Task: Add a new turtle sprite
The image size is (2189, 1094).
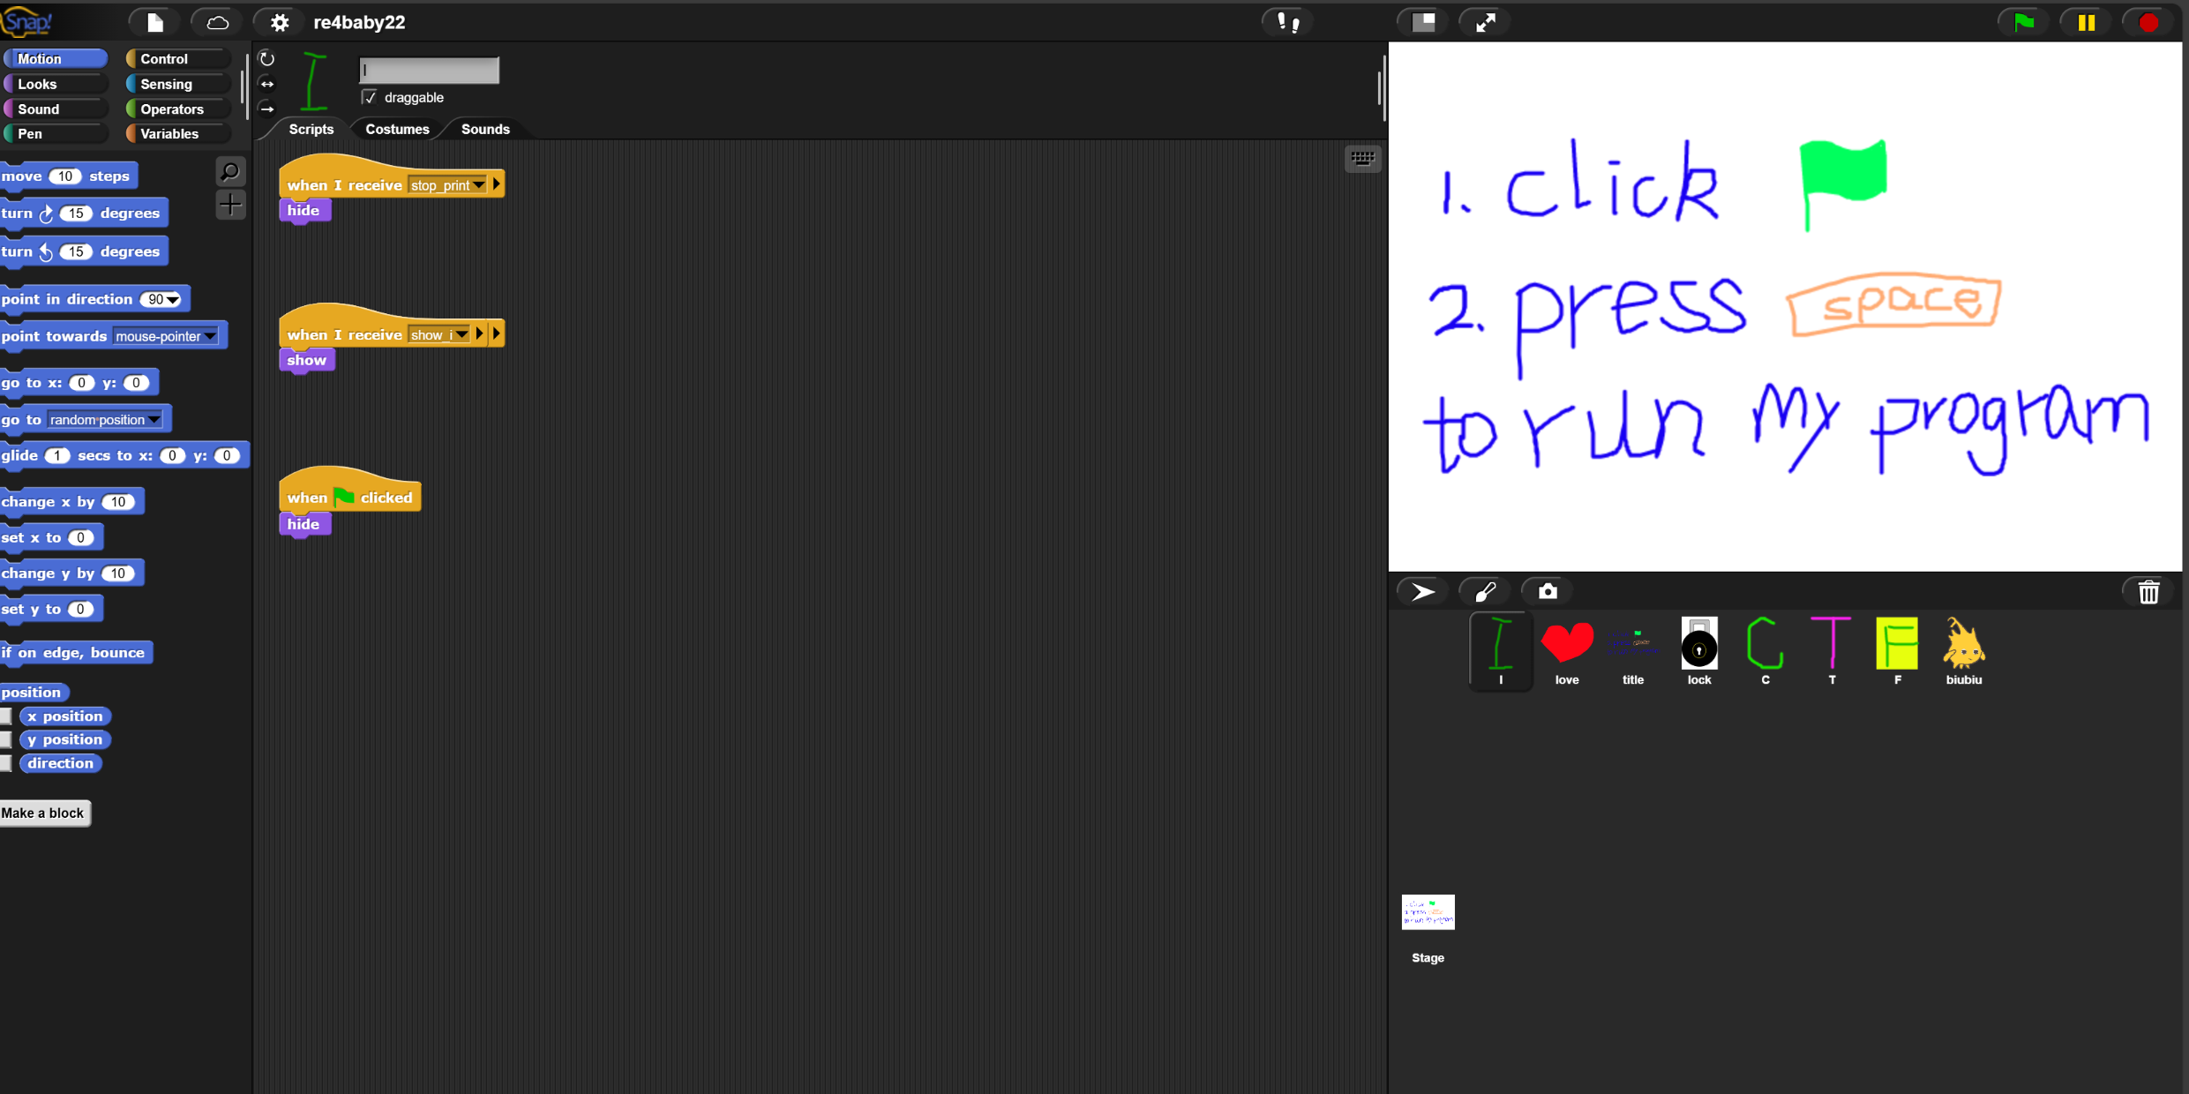Action: click(1422, 591)
